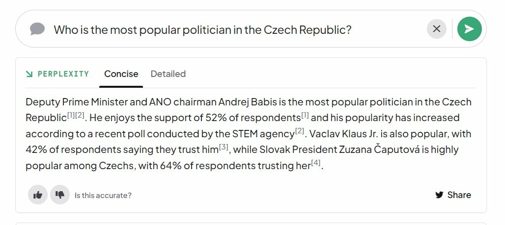The image size is (505, 225).
Task: Open citation [2] after STEM agency
Action: (x=300, y=131)
